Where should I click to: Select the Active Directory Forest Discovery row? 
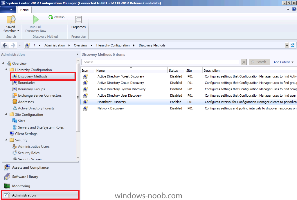point(189,76)
